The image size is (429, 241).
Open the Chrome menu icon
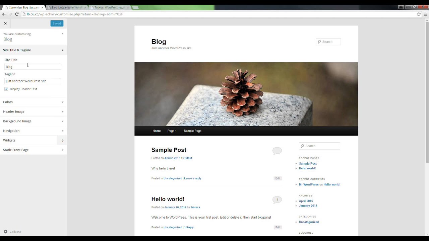pos(426,14)
